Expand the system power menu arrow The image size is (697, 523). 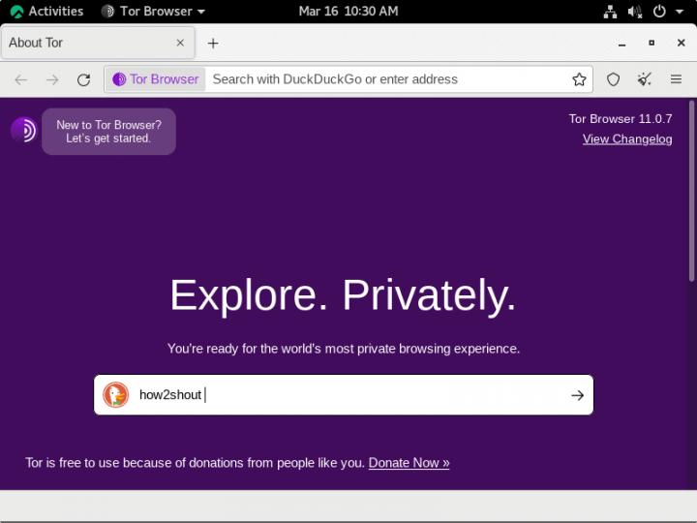680,12
